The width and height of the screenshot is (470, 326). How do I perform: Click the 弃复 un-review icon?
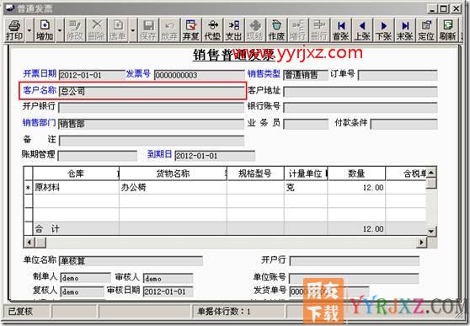[191, 30]
